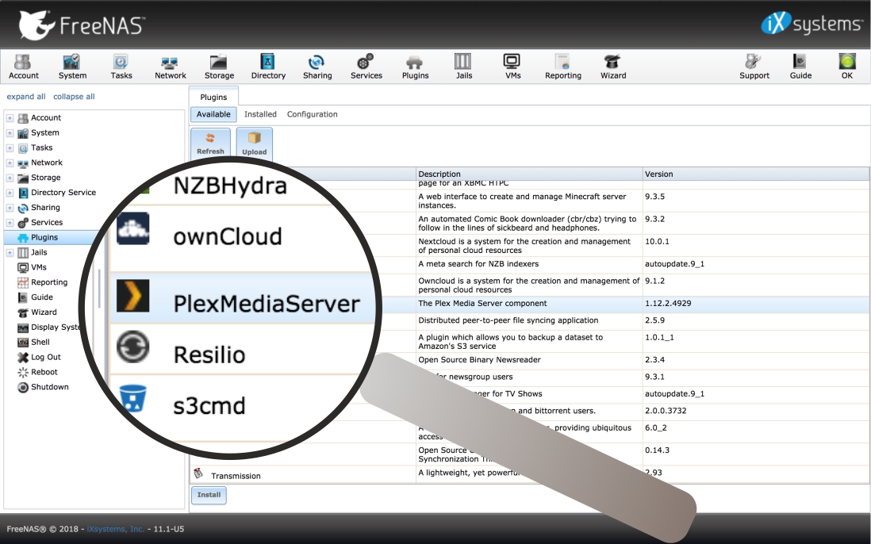Click version cell 2.0.0.3732
This screenshot has height=544, width=871.
click(666, 411)
